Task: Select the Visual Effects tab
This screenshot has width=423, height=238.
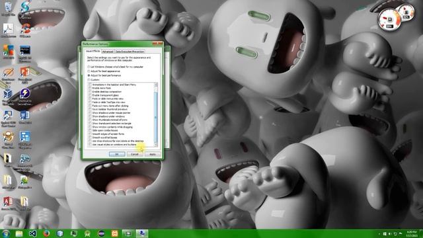Action: tap(93, 51)
